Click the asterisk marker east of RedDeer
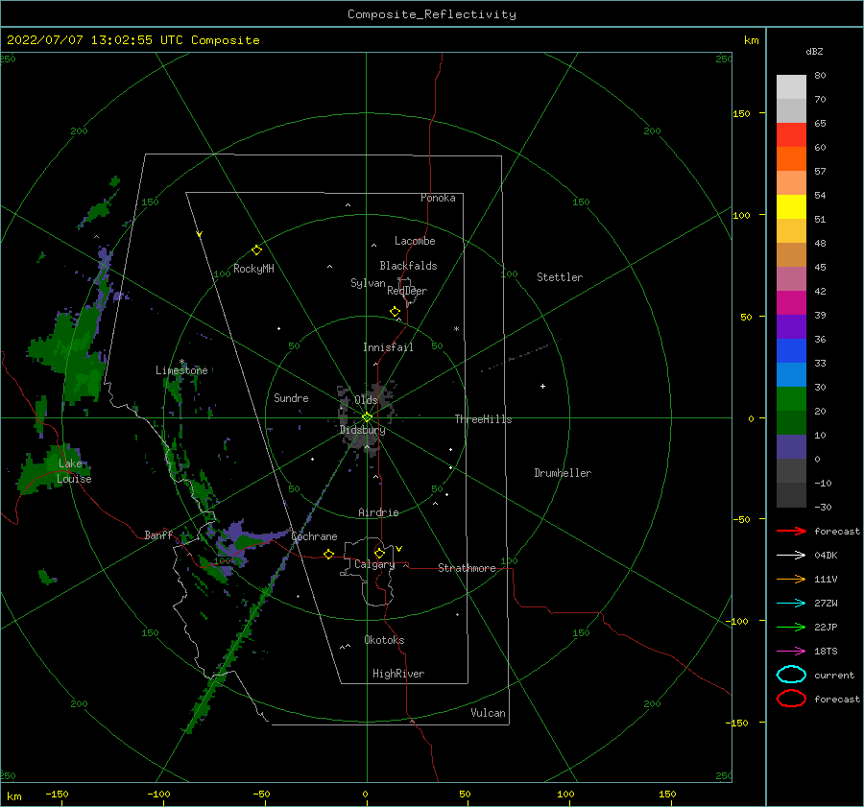 [456, 329]
